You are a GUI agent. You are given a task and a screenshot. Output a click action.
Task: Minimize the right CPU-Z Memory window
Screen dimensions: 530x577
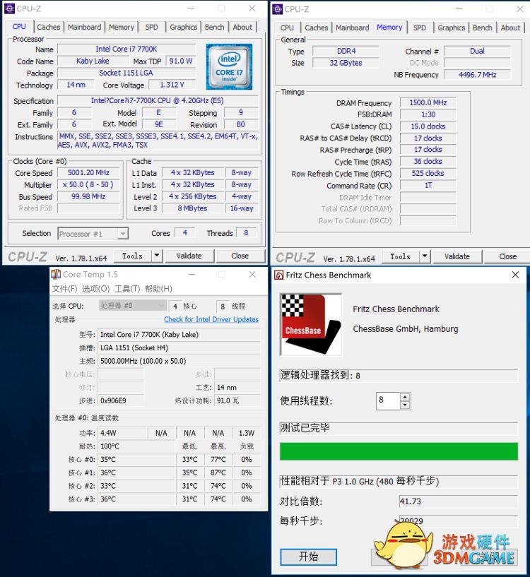pos(459,9)
